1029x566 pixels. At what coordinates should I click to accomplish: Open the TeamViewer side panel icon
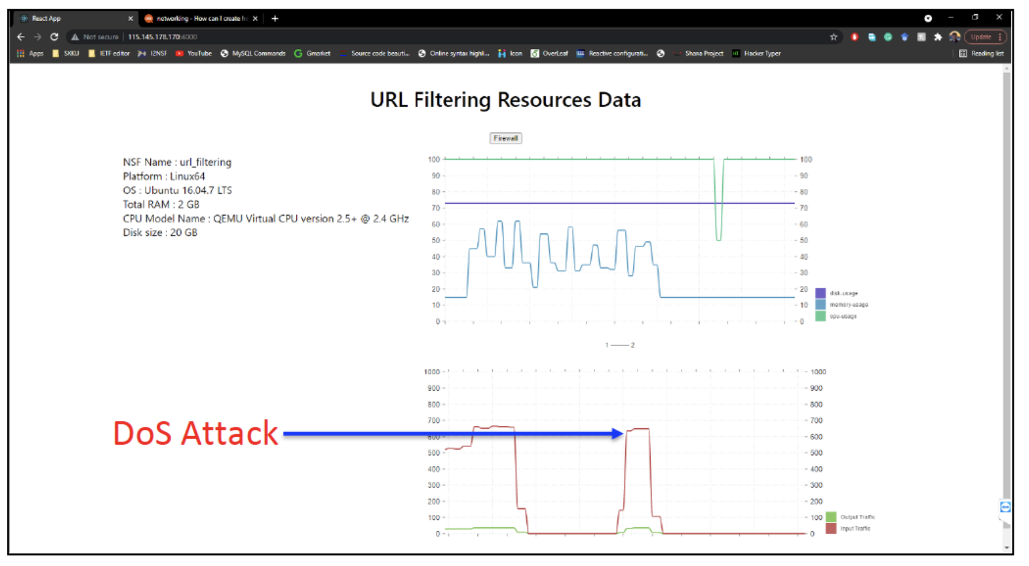point(1005,507)
